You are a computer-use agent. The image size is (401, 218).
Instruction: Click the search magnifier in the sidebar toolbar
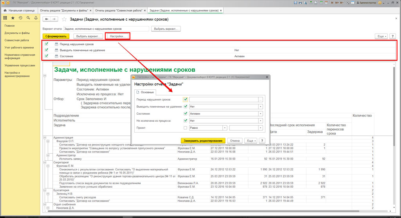click(28, 18)
